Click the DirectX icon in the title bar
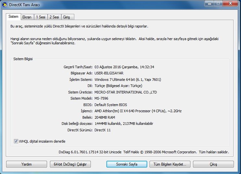 click(x=5, y=5)
